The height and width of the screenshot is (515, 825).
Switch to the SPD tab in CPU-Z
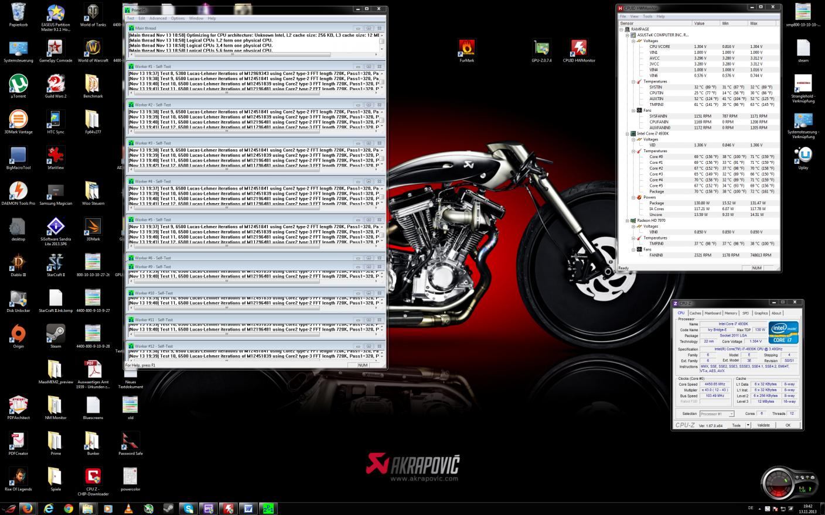(745, 313)
